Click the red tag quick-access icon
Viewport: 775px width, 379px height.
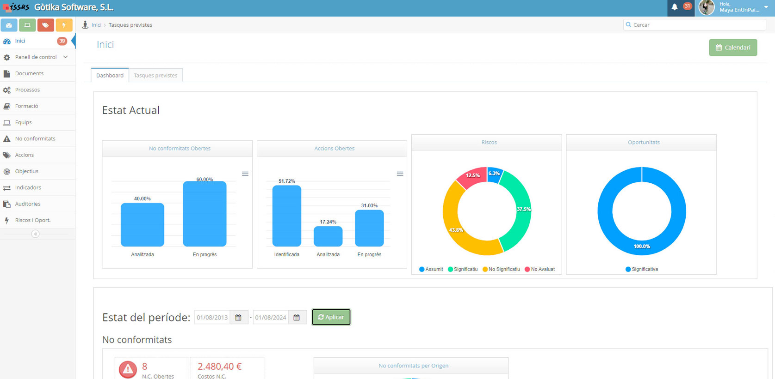pos(45,25)
